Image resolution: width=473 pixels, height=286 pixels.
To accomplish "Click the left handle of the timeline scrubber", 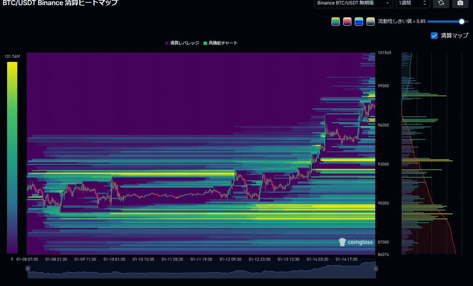I will pyautogui.click(x=28, y=268).
